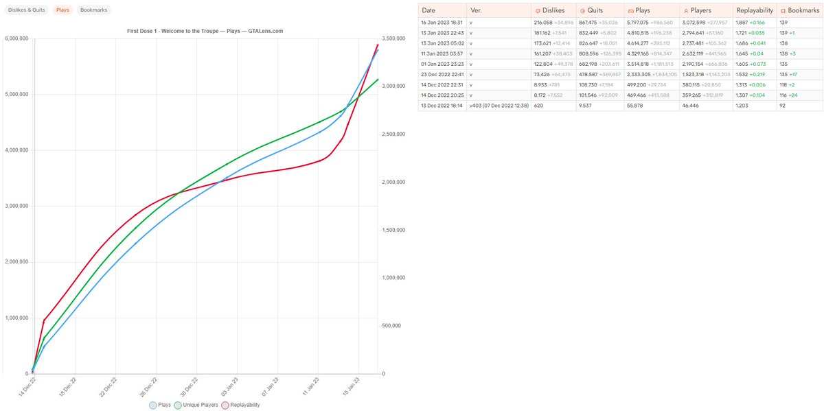Click the 55,878 plays value
Viewport: 824px width, 411px height.
(636, 106)
